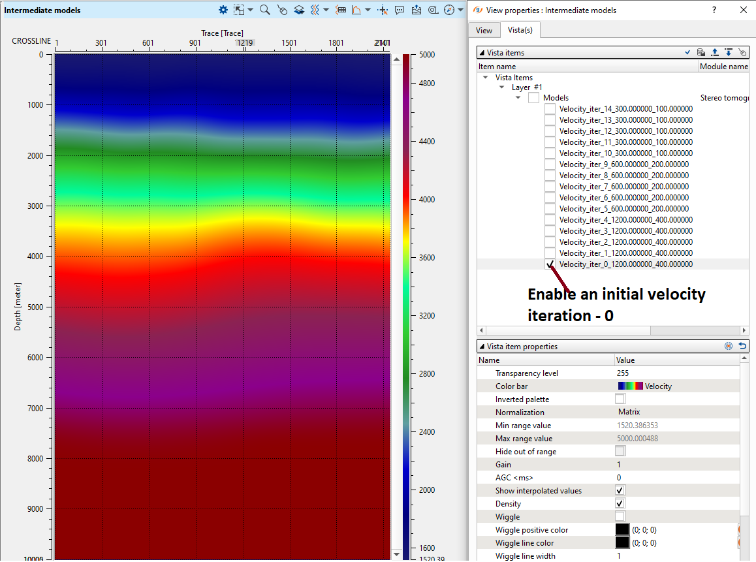The height and width of the screenshot is (562, 756).
Task: Select Velocity_iter_9_600.000000_200.000000 item
Action: [623, 164]
